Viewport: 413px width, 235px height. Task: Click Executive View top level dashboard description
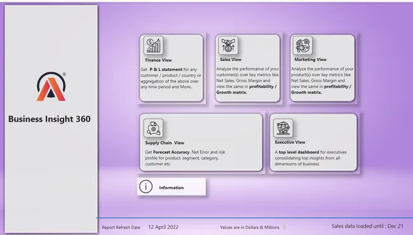pos(311,158)
